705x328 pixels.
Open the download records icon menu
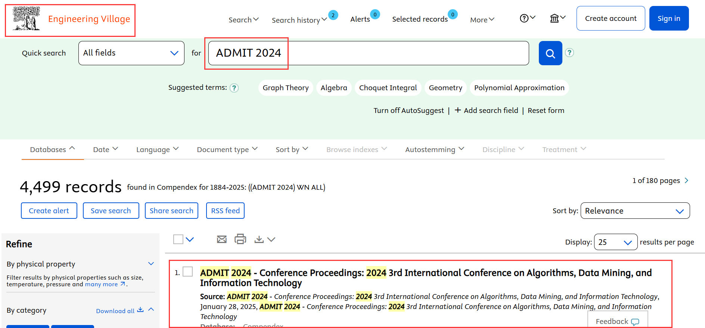point(264,239)
